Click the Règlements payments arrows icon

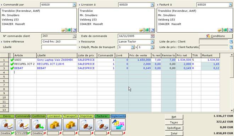pyautogui.click(x=118, y=125)
